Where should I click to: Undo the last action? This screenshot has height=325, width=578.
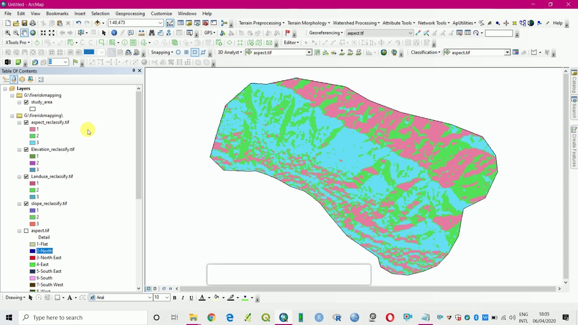pos(79,23)
